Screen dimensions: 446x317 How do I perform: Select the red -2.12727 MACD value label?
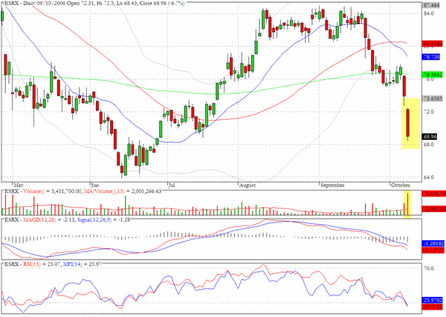pos(433,250)
